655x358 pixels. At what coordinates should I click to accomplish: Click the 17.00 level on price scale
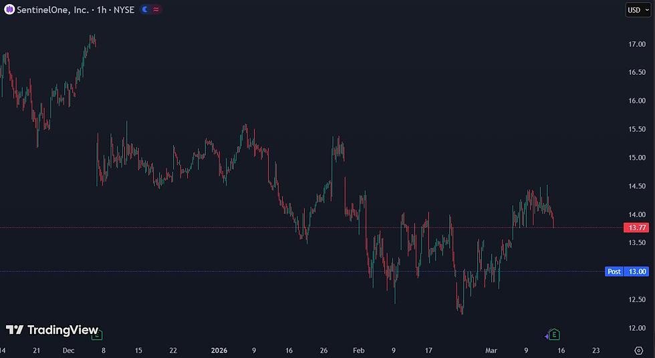(637, 44)
